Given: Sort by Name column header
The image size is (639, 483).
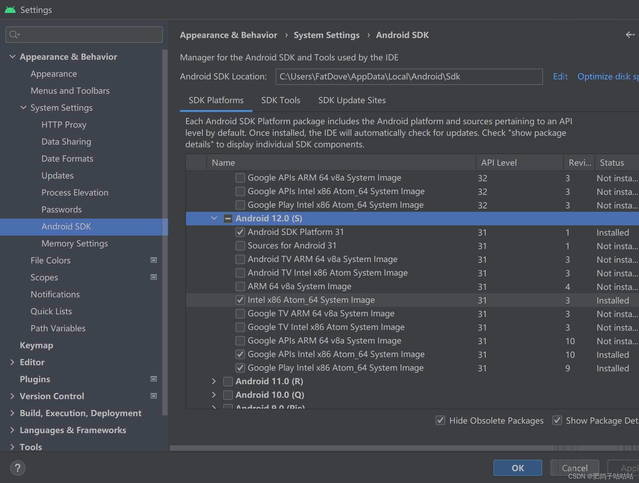Looking at the screenshot, I should pyautogui.click(x=341, y=163).
